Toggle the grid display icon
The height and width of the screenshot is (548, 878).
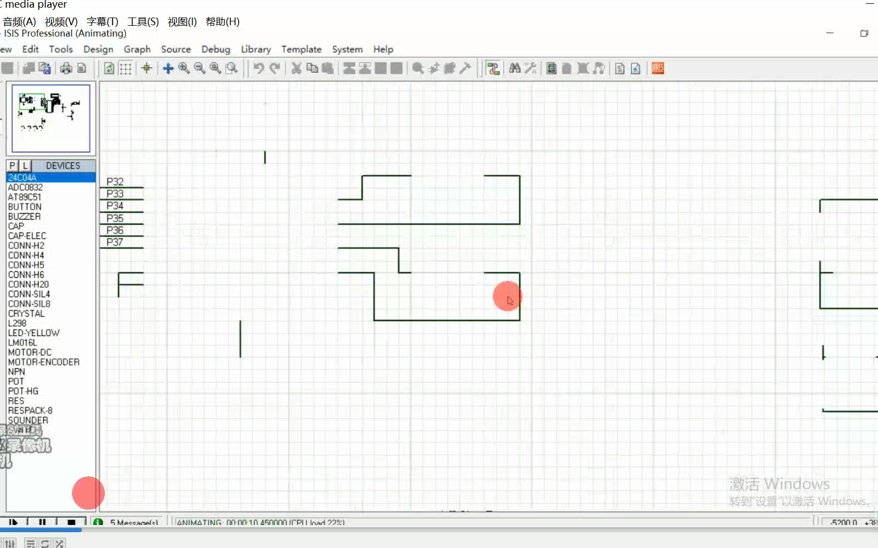coord(126,68)
